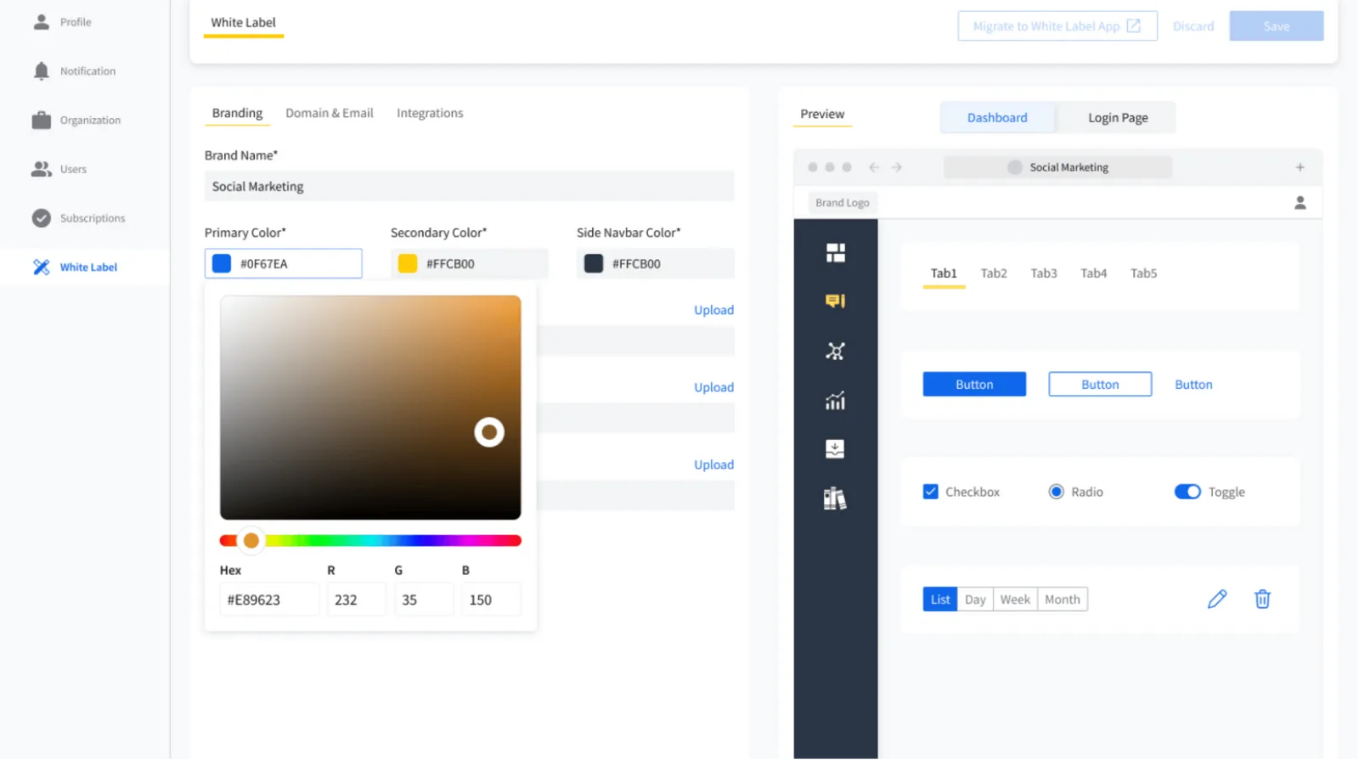Click the dashboard grid icon in preview navbar
1359x760 pixels.
coord(835,253)
